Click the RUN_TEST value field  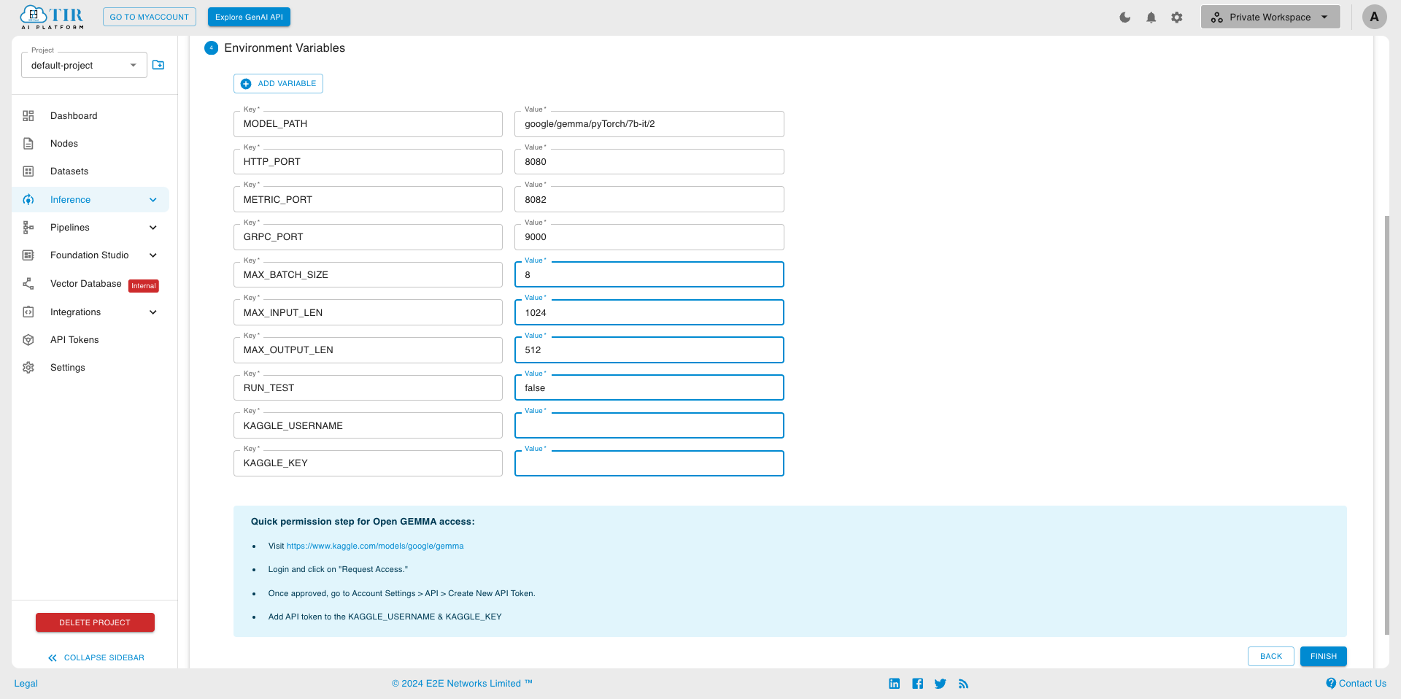(649, 388)
